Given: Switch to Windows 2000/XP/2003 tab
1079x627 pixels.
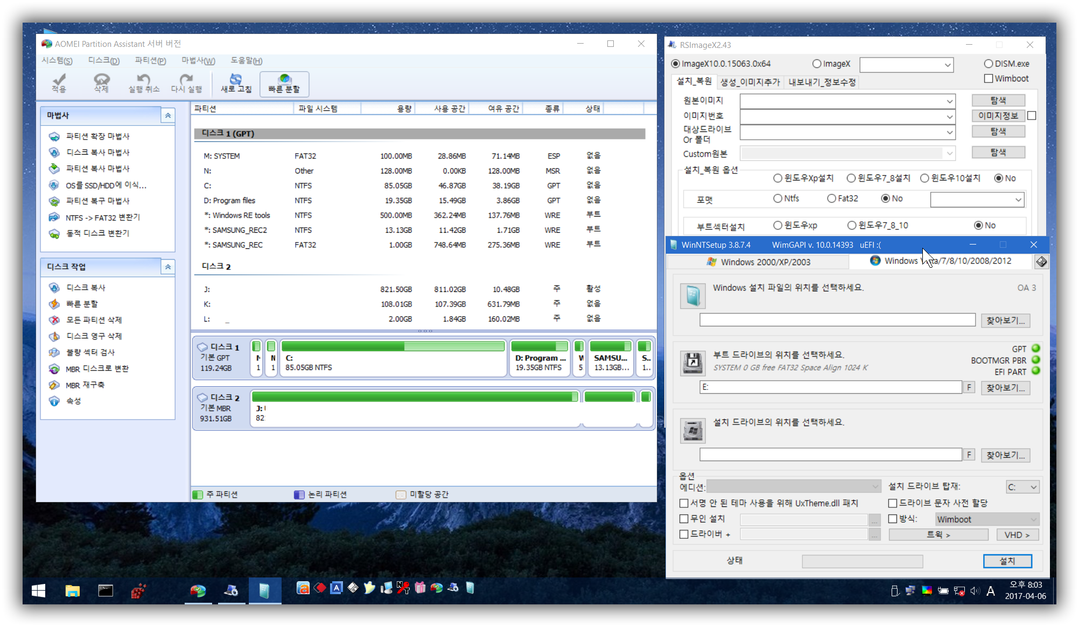Looking at the screenshot, I should (x=758, y=262).
